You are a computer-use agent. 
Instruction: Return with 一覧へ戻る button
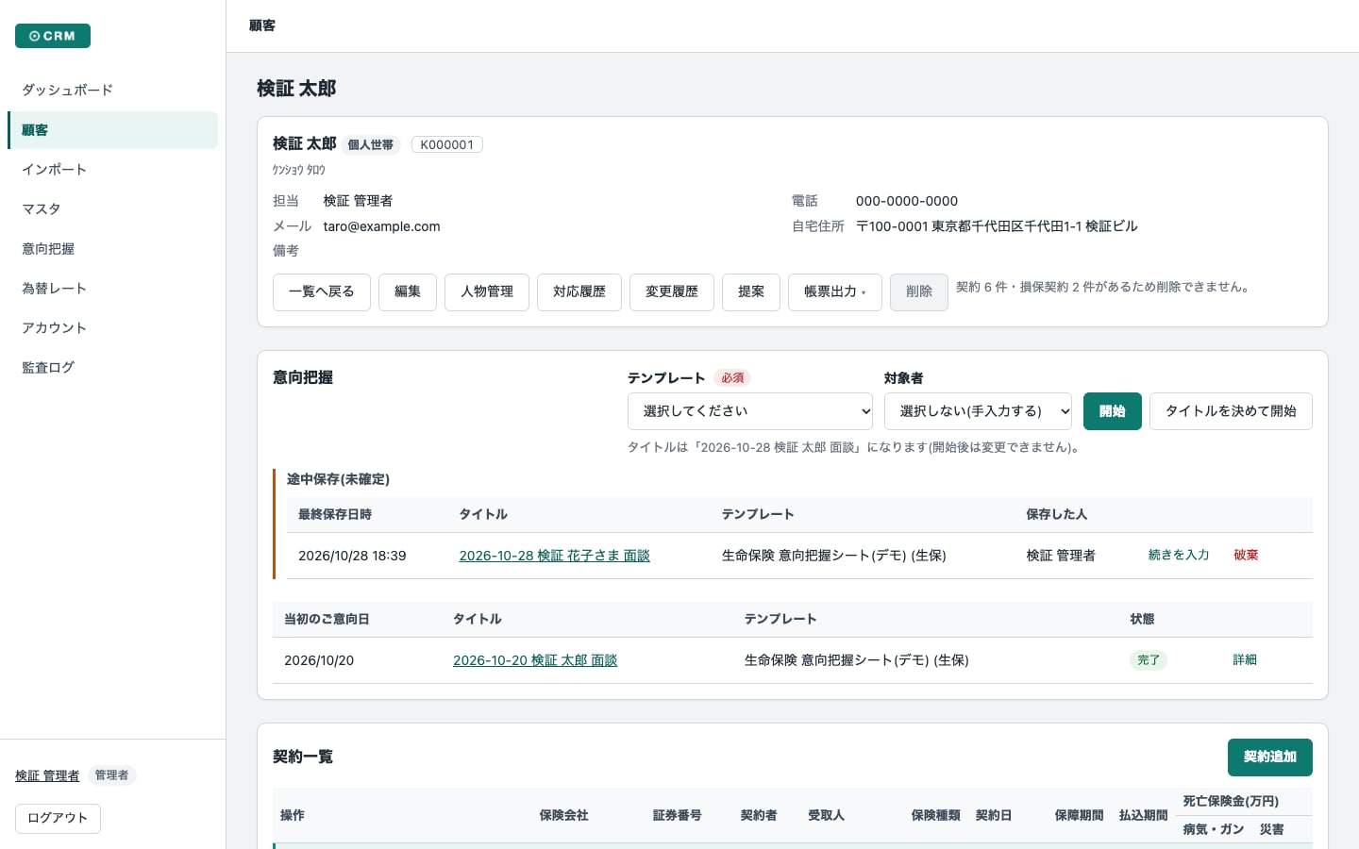tap(322, 292)
